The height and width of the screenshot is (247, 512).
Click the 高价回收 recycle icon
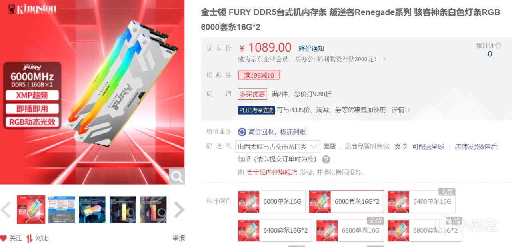[242, 132]
